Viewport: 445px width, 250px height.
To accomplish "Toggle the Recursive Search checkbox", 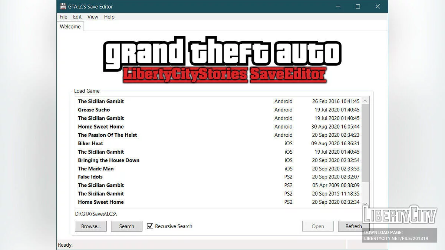I will click(x=150, y=226).
